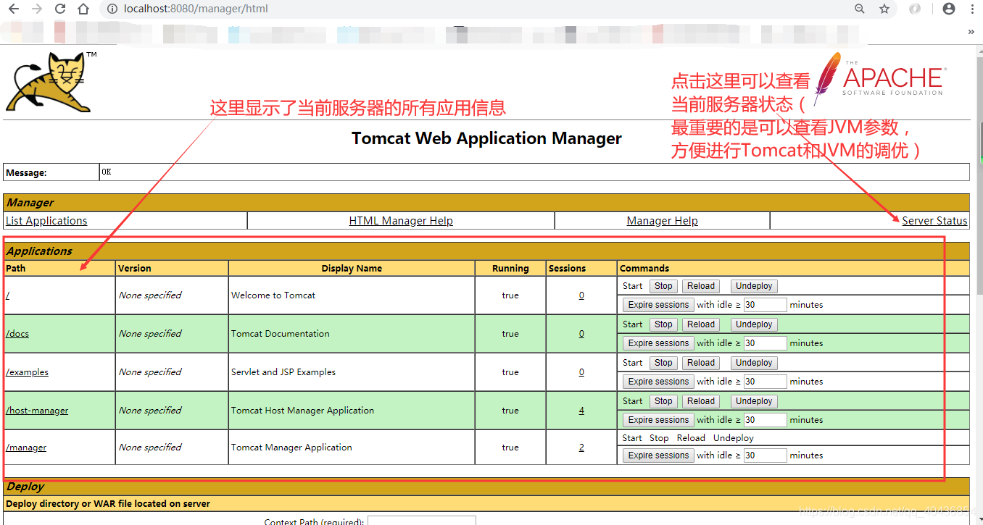View sessions count for /docs
This screenshot has height=525, width=983.
[x=581, y=334]
